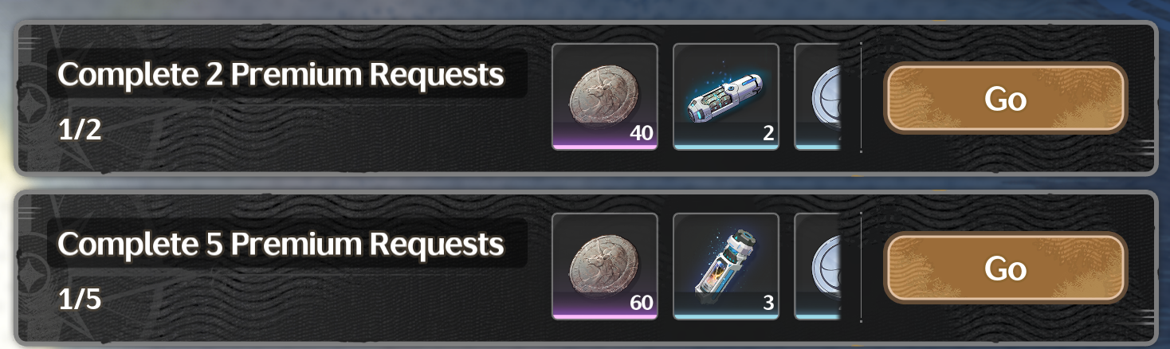Screen dimensions: 1170x349
Task: Click Go for Complete 2 Premium Requests
Action: coord(1006,99)
